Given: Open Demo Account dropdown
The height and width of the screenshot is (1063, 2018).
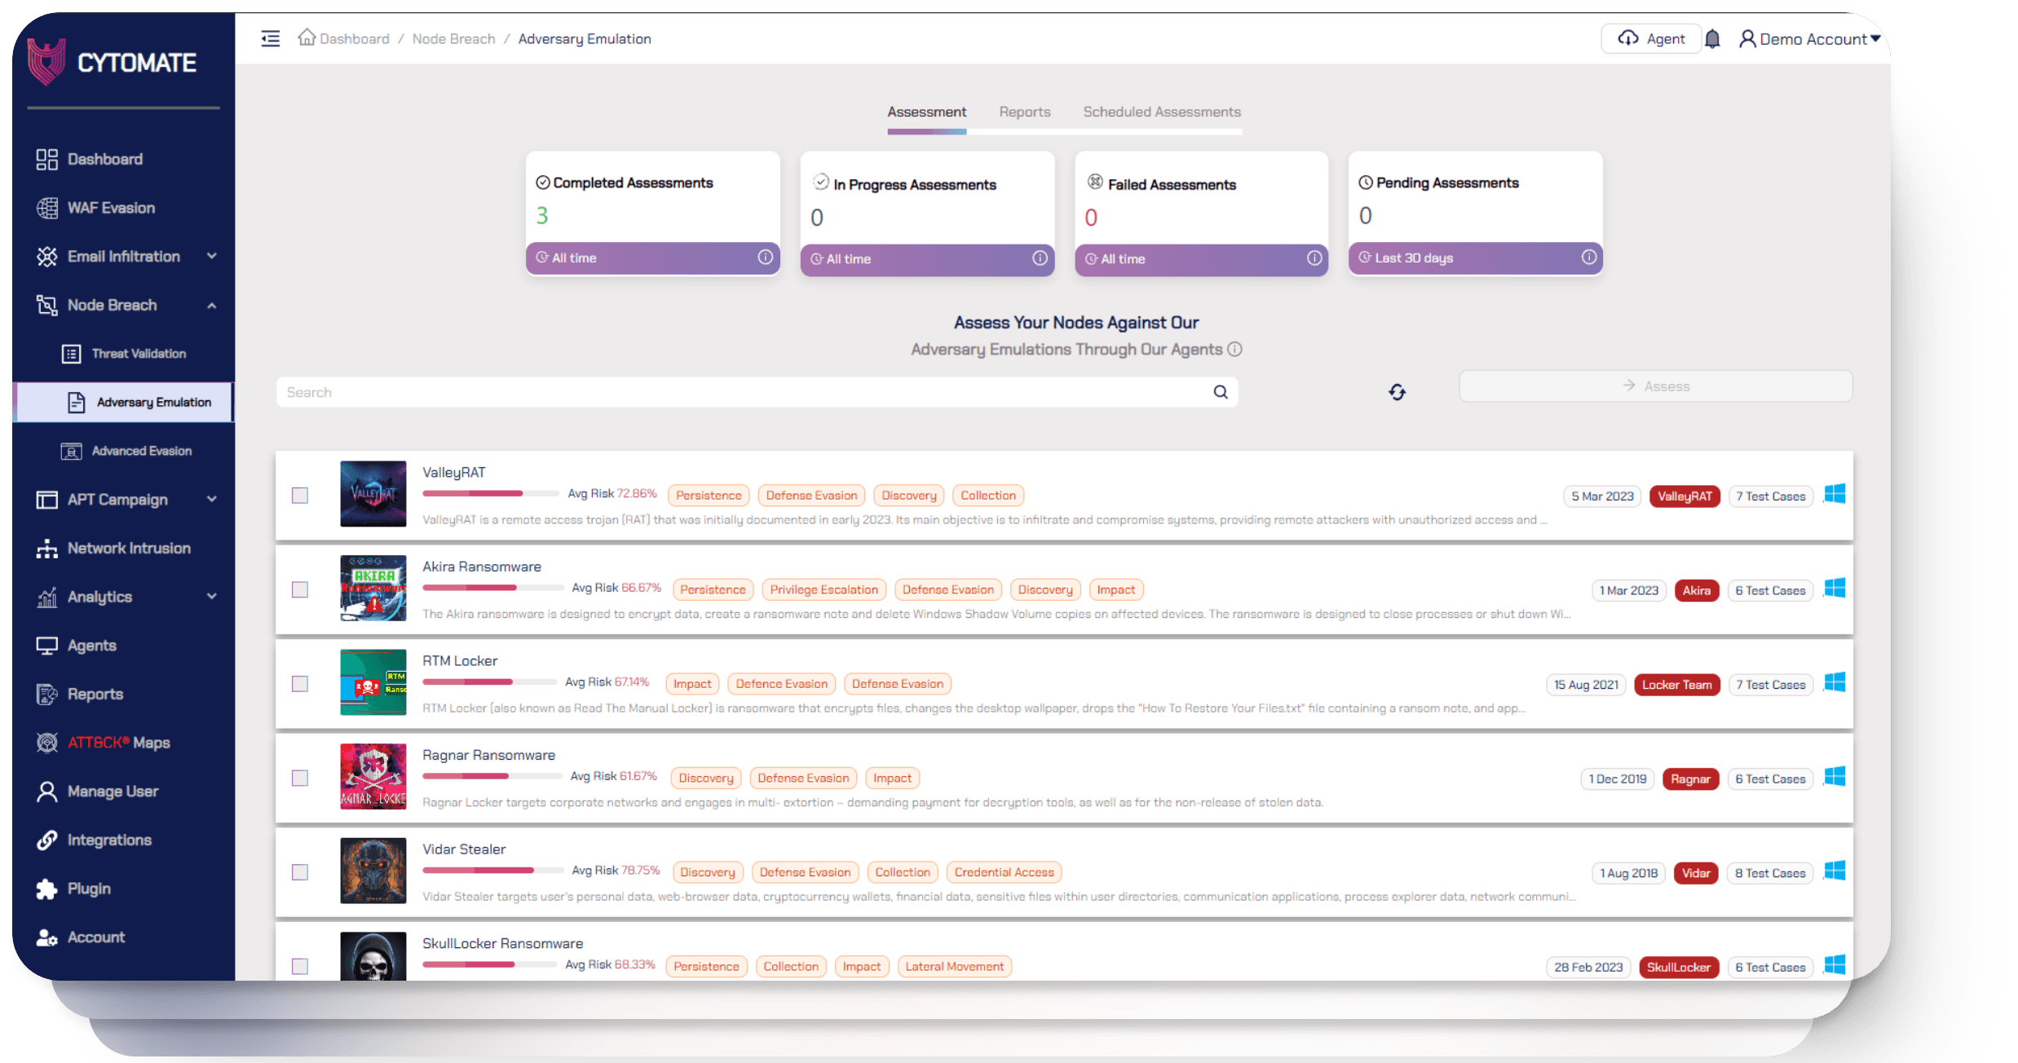Looking at the screenshot, I should click(1809, 39).
